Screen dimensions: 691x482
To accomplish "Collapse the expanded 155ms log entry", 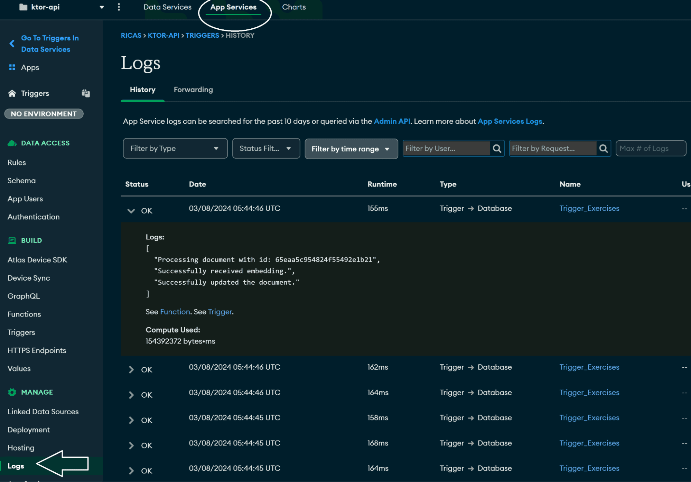I will (x=131, y=211).
